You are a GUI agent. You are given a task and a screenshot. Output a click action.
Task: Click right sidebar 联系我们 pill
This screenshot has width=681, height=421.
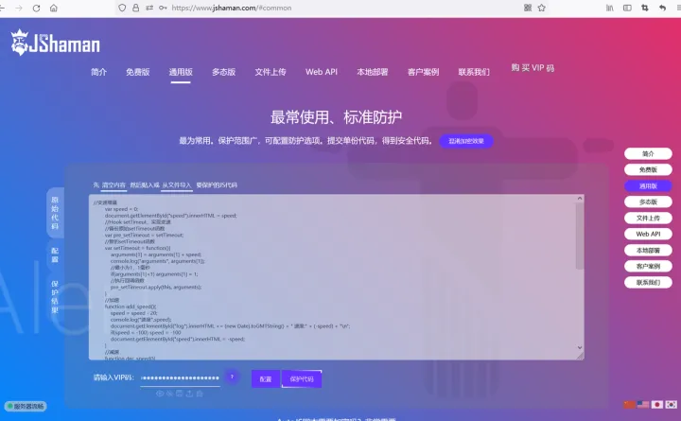pos(648,283)
